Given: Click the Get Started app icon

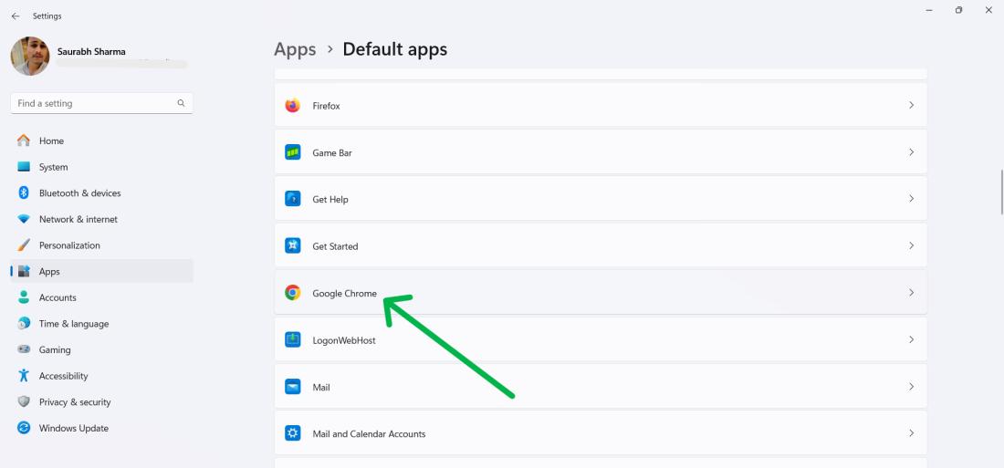Looking at the screenshot, I should [293, 245].
